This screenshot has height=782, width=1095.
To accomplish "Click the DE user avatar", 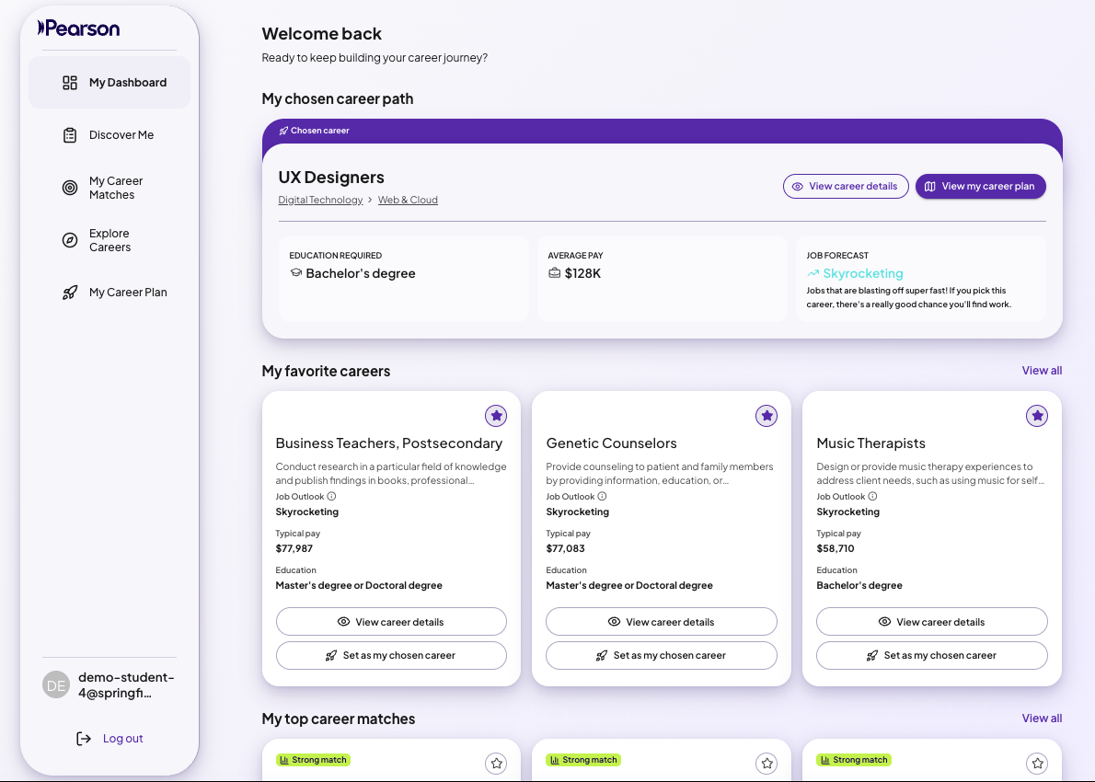I will 56,685.
